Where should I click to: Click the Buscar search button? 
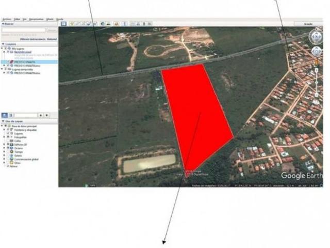click(x=52, y=30)
